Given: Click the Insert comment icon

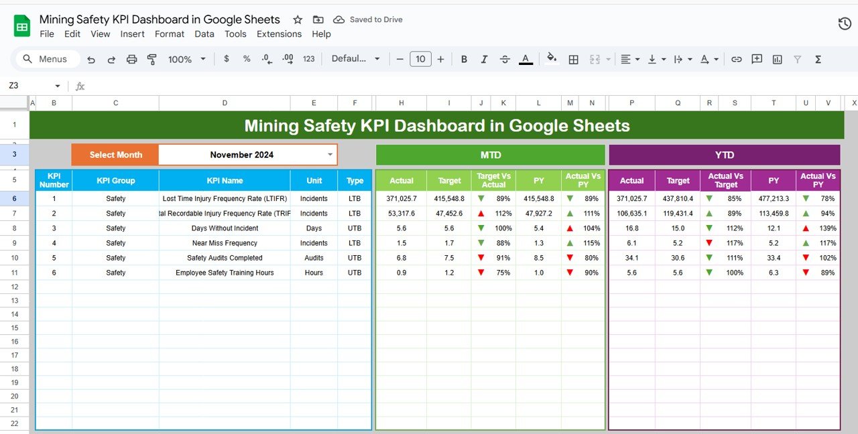Looking at the screenshot, I should 757,59.
